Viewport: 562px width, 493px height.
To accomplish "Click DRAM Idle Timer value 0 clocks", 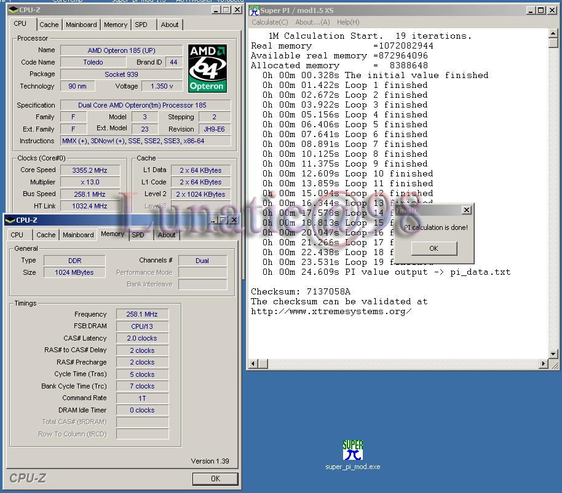I will pos(142,410).
